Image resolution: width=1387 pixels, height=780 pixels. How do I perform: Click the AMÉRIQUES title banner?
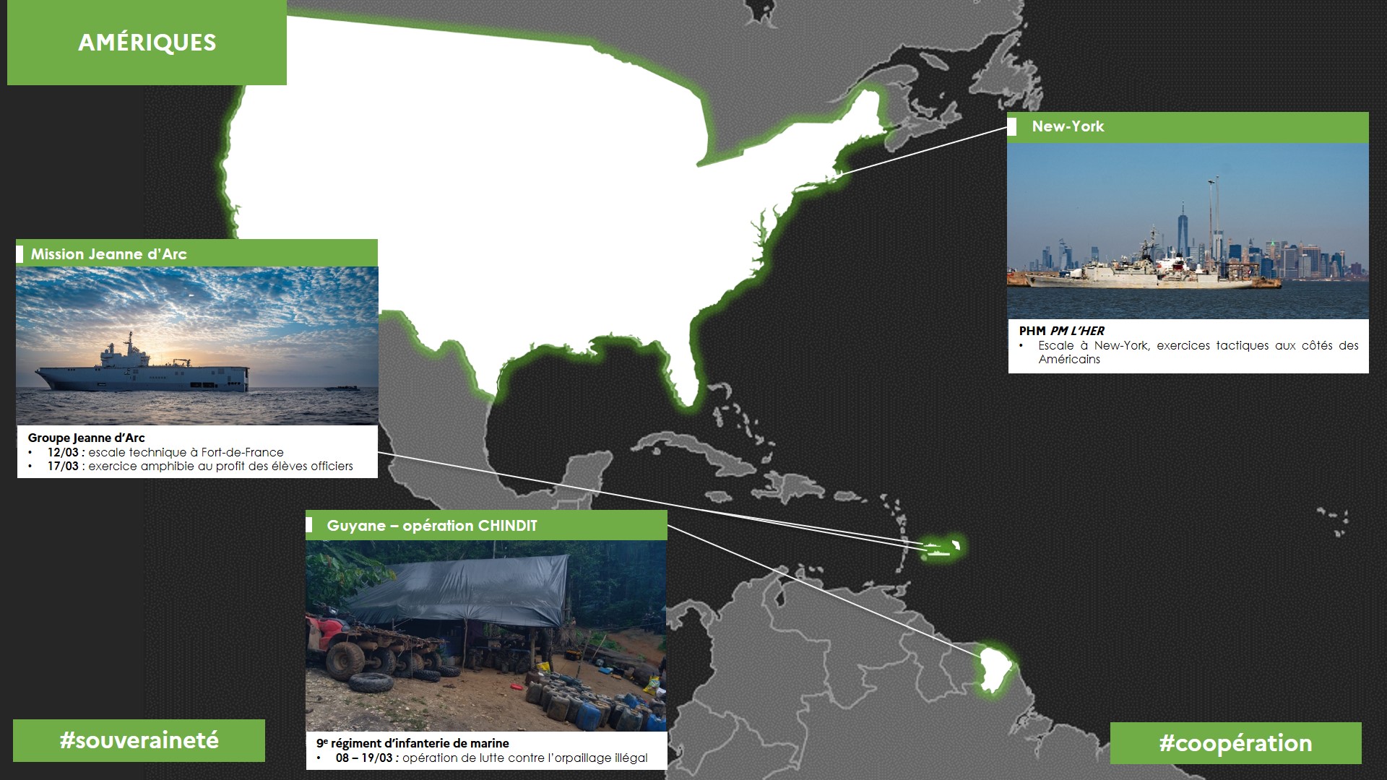tap(147, 43)
